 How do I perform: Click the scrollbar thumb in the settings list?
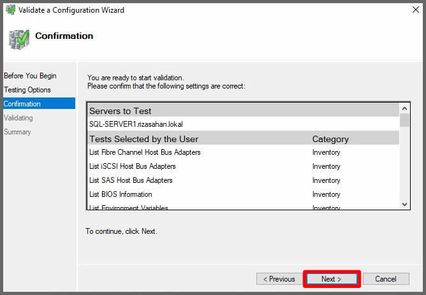pyautogui.click(x=404, y=121)
